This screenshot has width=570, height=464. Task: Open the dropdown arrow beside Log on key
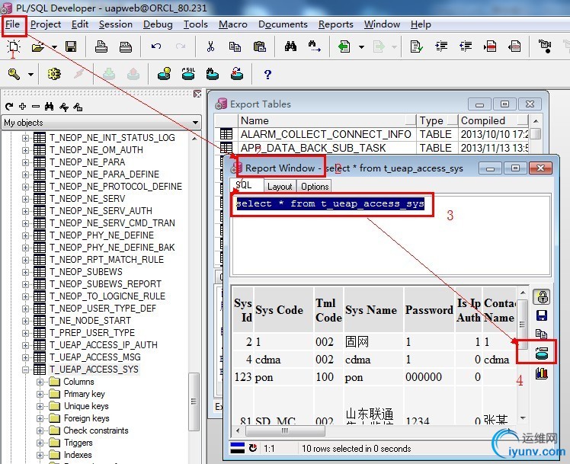click(31, 75)
